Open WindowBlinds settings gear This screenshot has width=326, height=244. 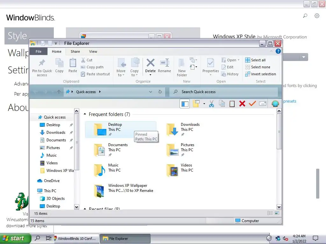tap(317, 16)
